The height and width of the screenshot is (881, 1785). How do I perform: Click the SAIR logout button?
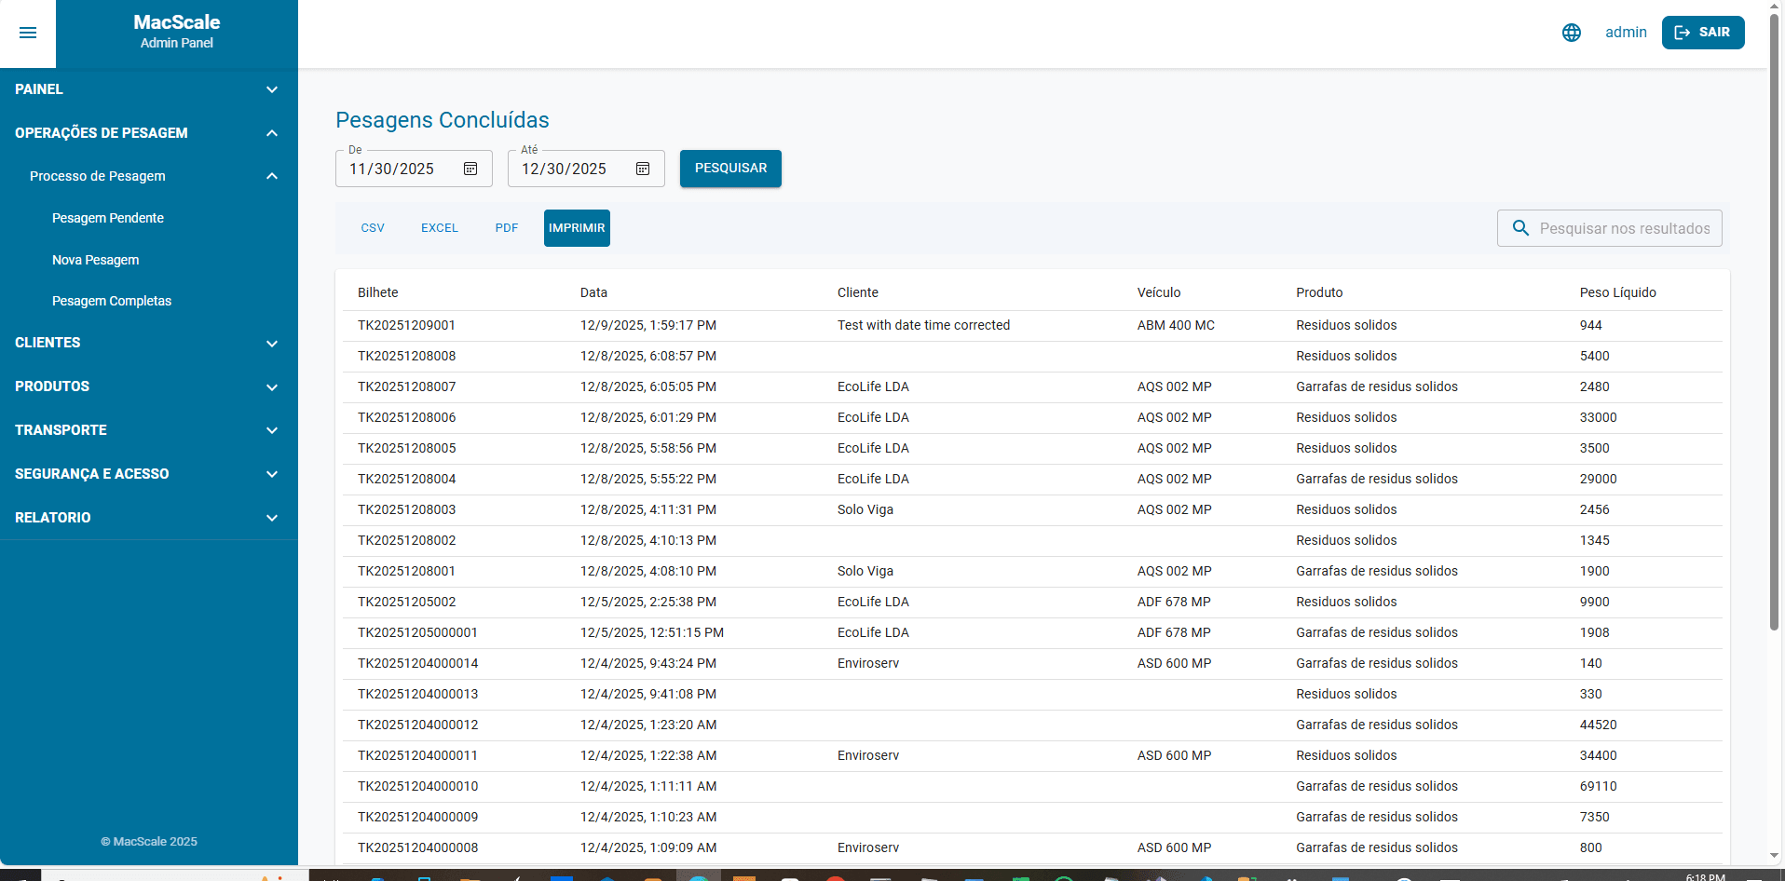(x=1702, y=33)
